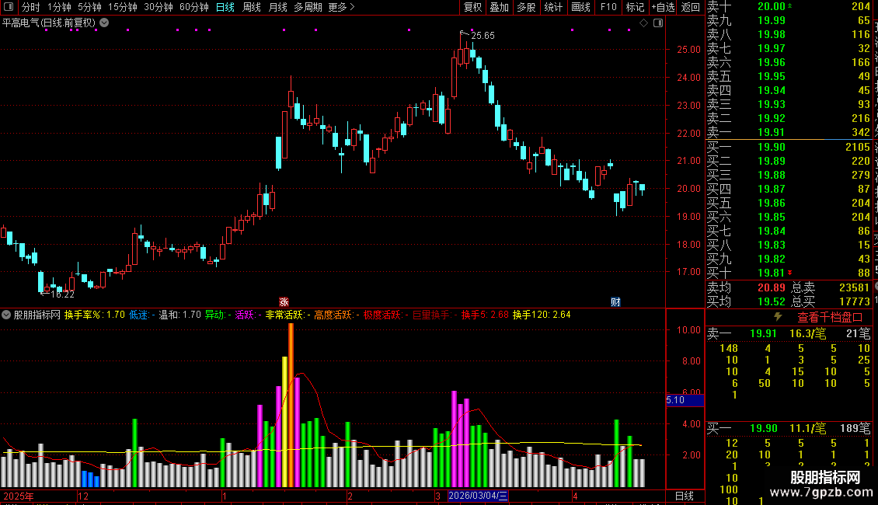Open the chart title dropdown arrow
Screen dimensions: 878x505
click(x=104, y=23)
